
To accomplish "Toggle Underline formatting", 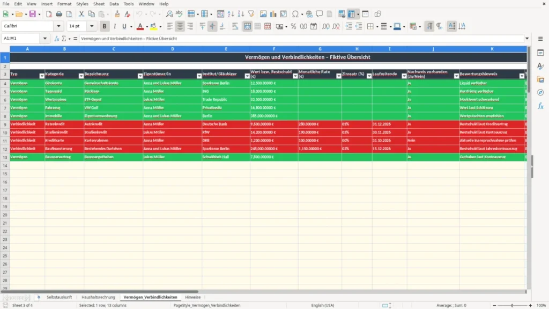I will (x=124, y=26).
